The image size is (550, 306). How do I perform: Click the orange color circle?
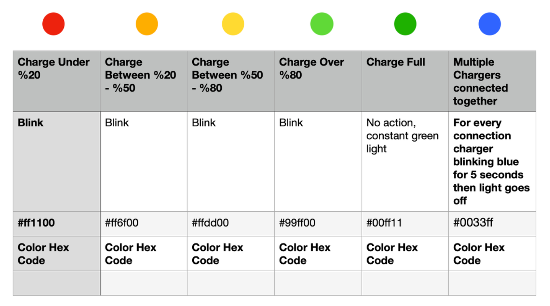(x=147, y=24)
